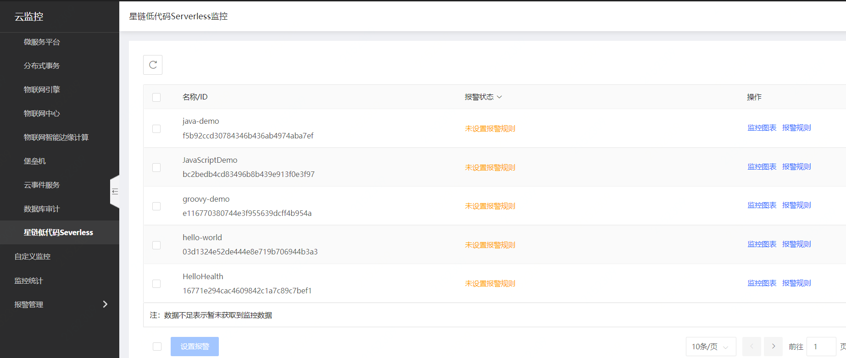This screenshot has width=846, height=358.
Task: Click the refresh icon button
Action: pos(153,65)
